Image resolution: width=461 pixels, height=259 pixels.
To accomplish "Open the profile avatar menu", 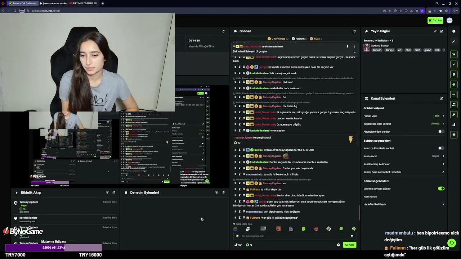I will (449, 21).
